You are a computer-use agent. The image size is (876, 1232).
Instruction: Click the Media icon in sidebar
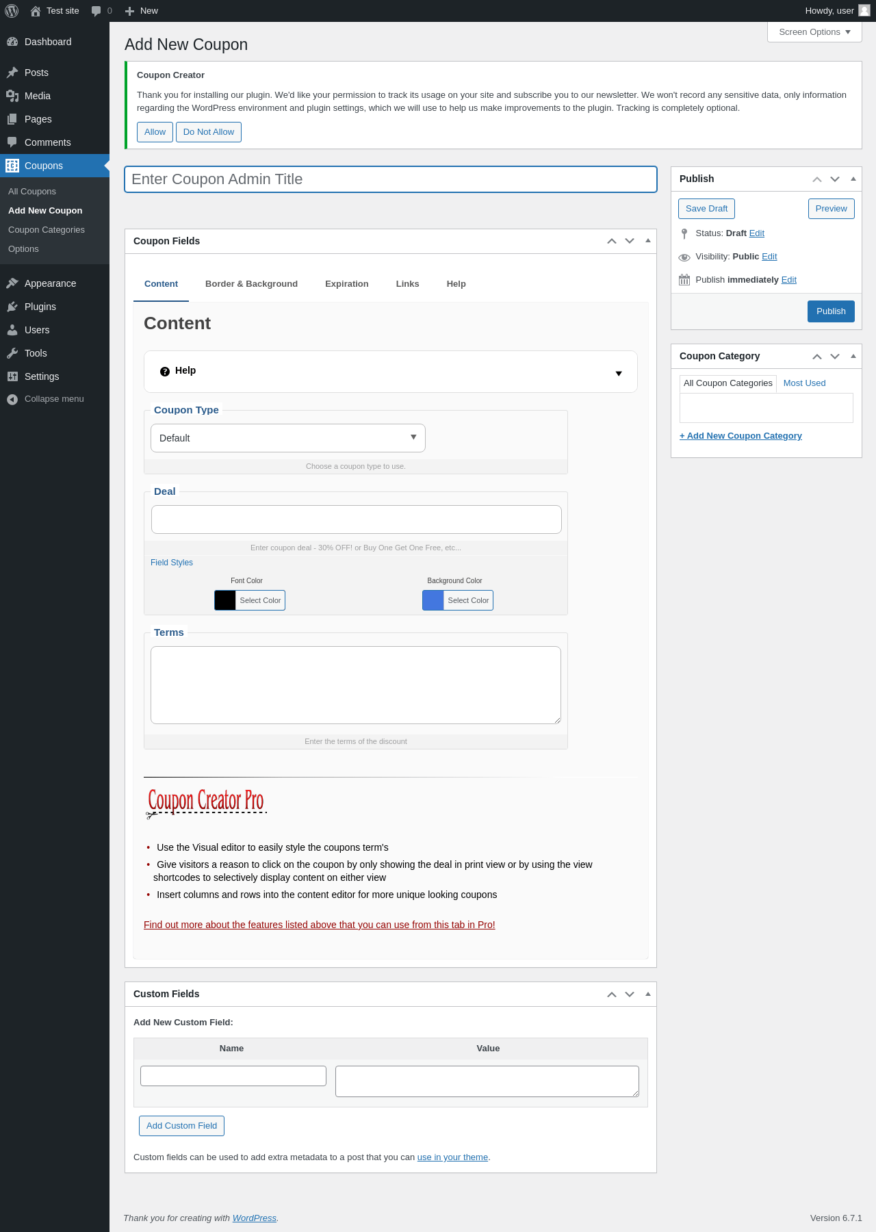[x=12, y=96]
